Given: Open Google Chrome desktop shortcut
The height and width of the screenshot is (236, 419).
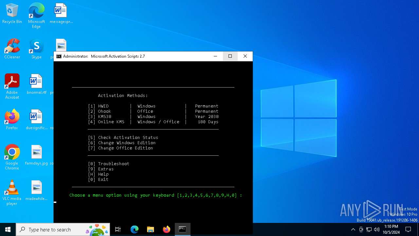Looking at the screenshot, I should (12, 157).
